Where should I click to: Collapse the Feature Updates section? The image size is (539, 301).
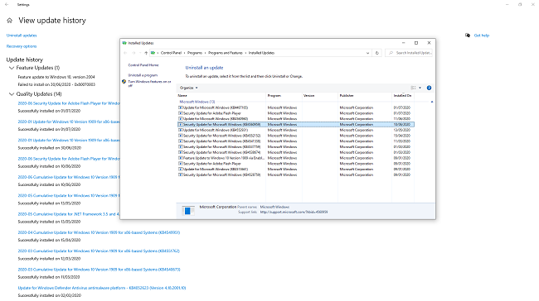coord(12,68)
